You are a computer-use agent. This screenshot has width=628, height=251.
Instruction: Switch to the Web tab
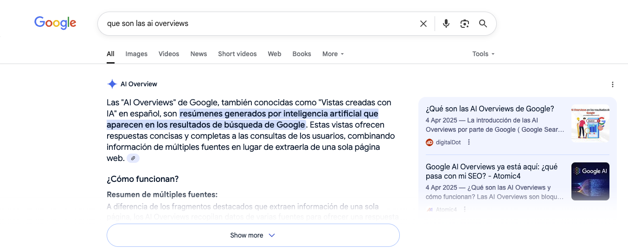point(275,54)
